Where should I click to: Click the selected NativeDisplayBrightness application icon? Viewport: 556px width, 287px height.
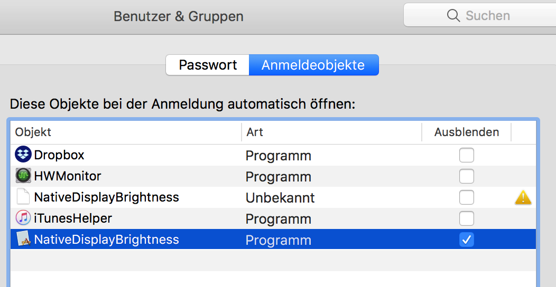(x=24, y=239)
